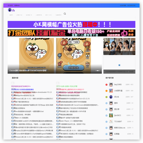This screenshot has width=143, height=143.
Task: Click the QQ交流群 number text
Action: pos(128,6)
